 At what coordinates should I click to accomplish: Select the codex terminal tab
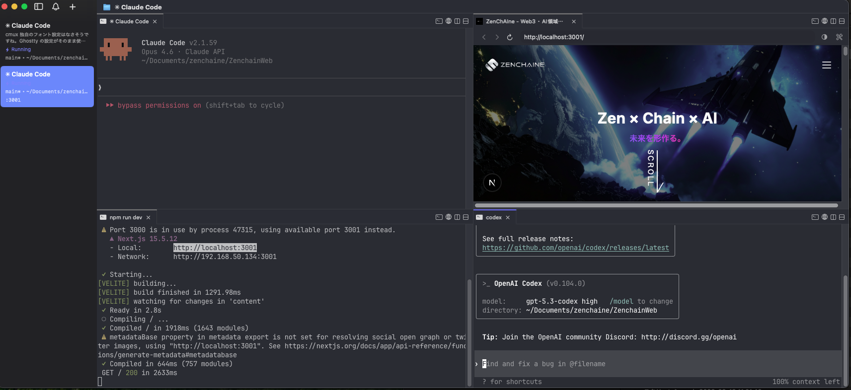[x=493, y=217]
